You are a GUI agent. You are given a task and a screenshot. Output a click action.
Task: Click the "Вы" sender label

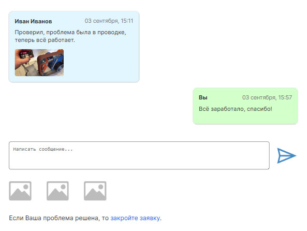tap(203, 97)
